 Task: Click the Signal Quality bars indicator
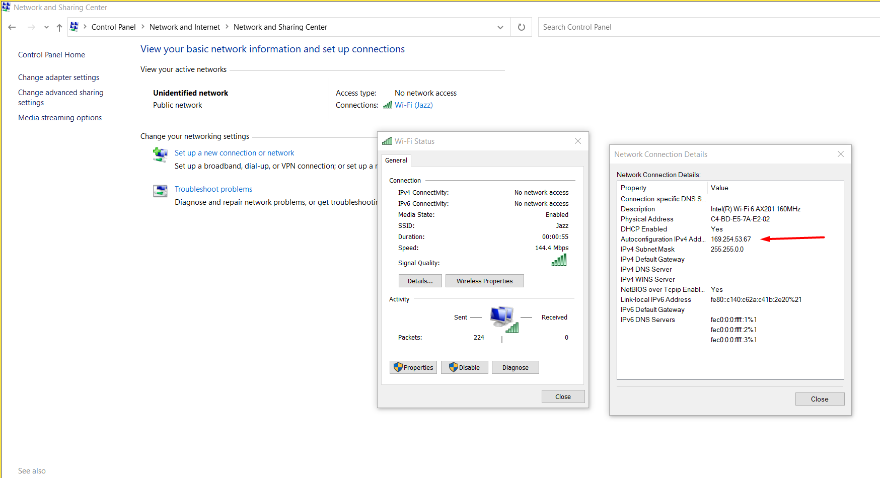coord(559,261)
